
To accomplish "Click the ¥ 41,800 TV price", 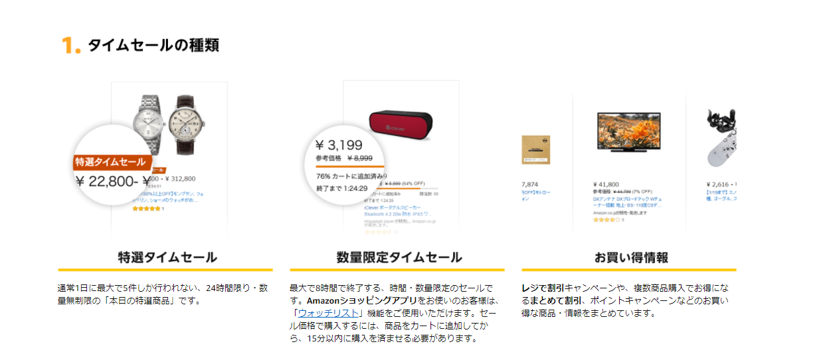I will [x=606, y=184].
